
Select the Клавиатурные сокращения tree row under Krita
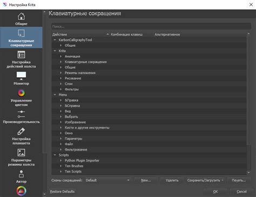point(149,62)
